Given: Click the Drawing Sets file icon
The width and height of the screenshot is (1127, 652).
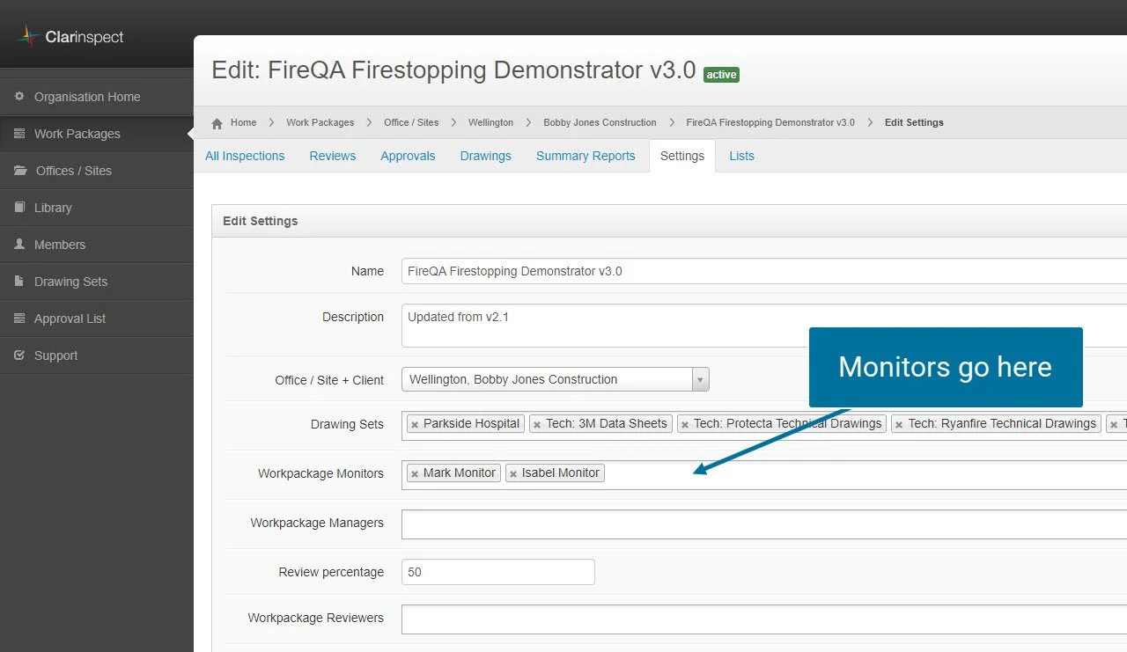Looking at the screenshot, I should [19, 281].
